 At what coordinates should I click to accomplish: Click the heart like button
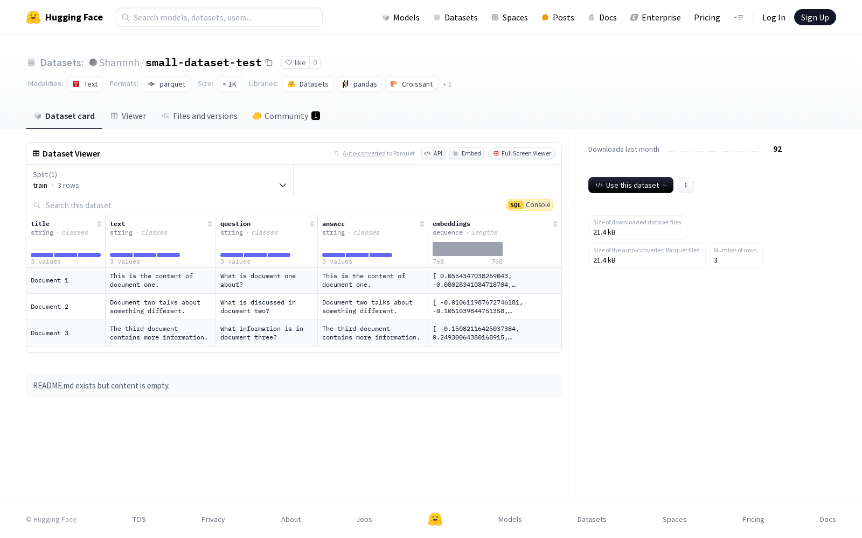(295, 62)
